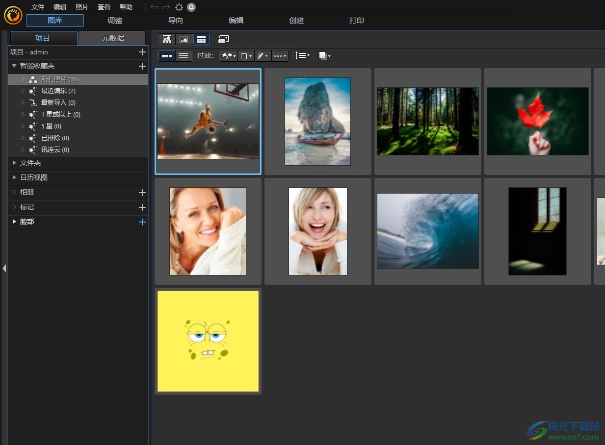
Task: Expand the 标记 section
Action: pyautogui.click(x=14, y=207)
